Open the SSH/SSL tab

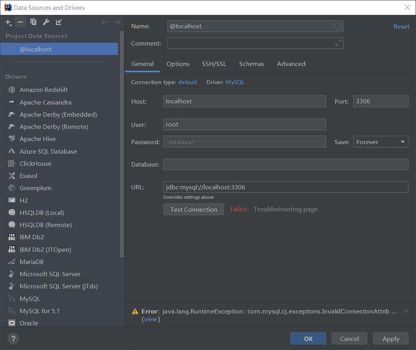(x=214, y=64)
